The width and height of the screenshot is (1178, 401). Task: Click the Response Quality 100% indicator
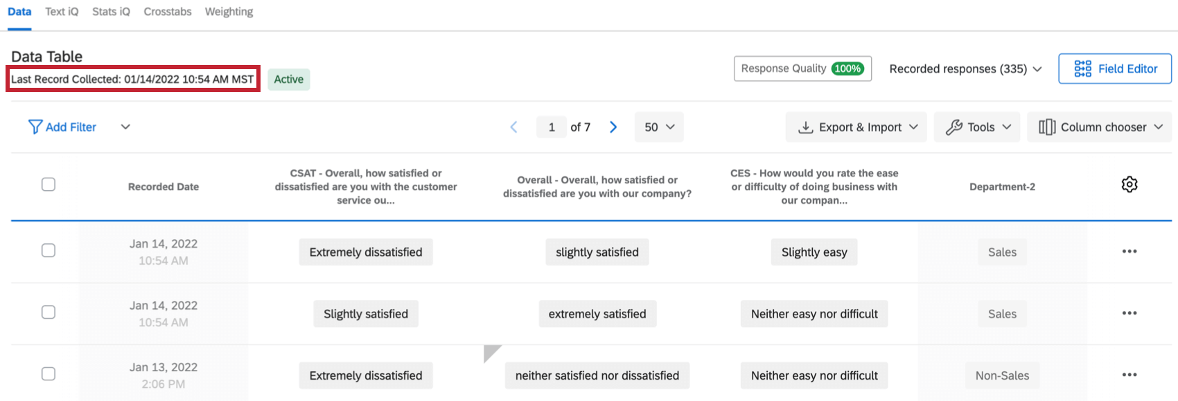point(802,68)
